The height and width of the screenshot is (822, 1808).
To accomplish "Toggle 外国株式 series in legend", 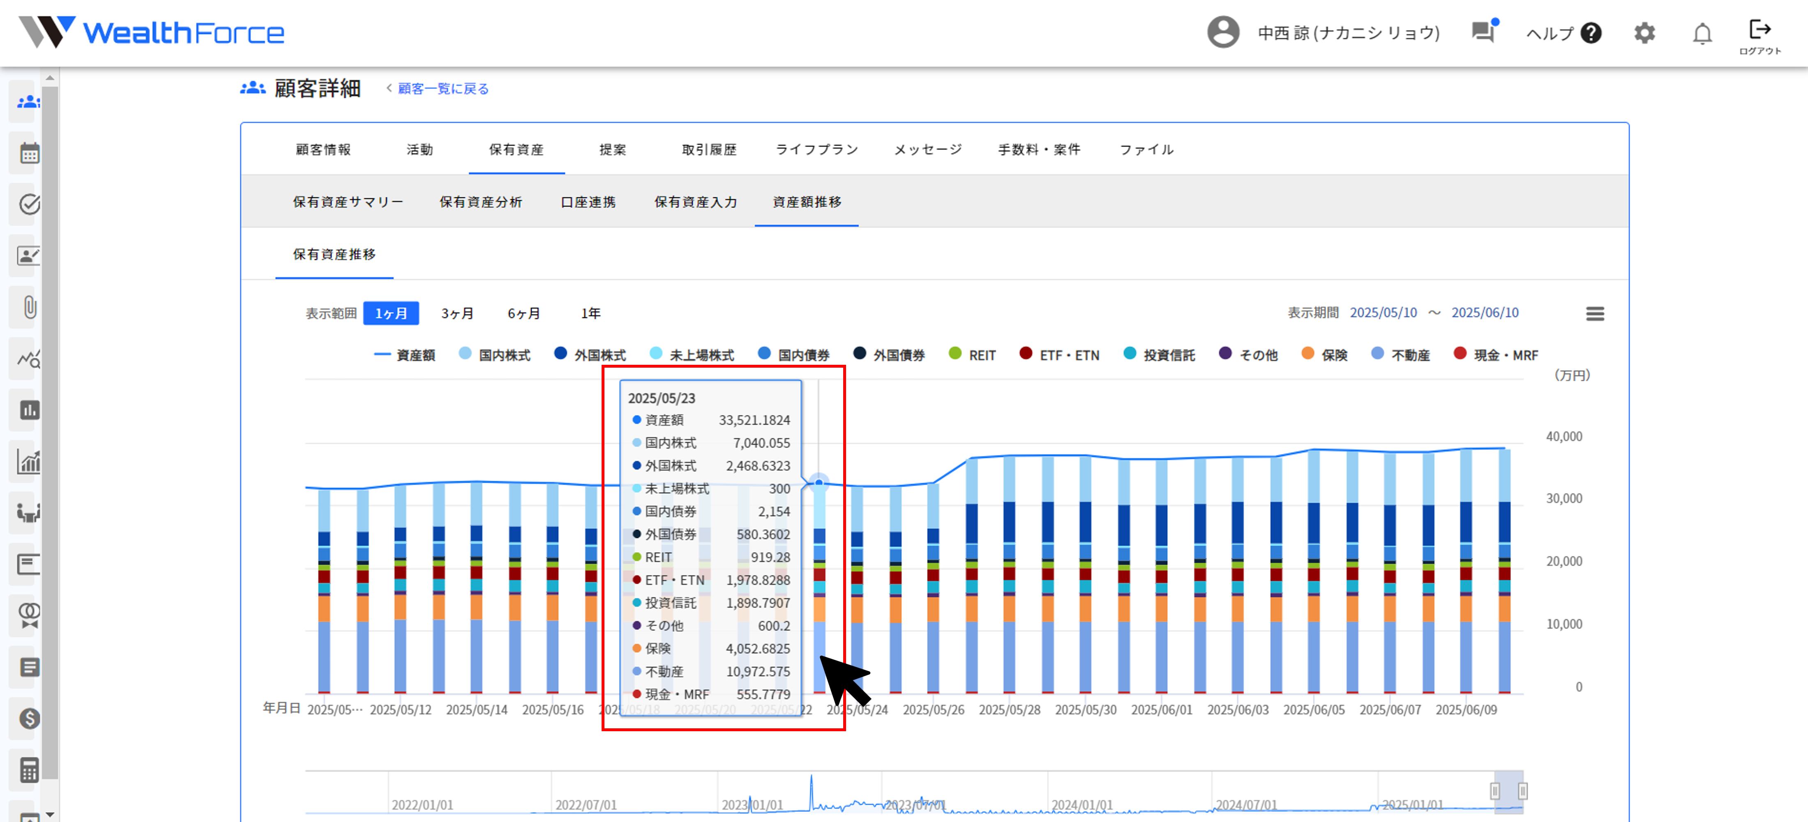I will coord(590,355).
